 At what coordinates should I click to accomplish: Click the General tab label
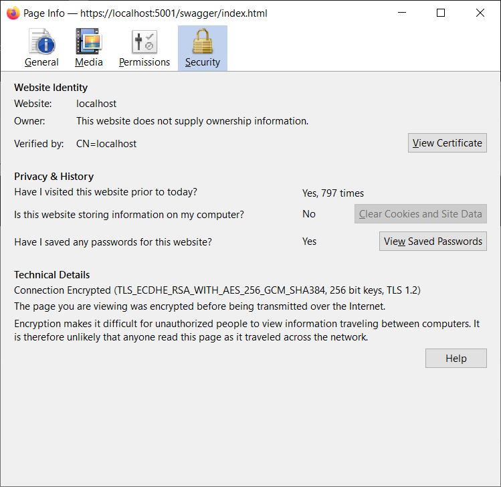(41, 62)
